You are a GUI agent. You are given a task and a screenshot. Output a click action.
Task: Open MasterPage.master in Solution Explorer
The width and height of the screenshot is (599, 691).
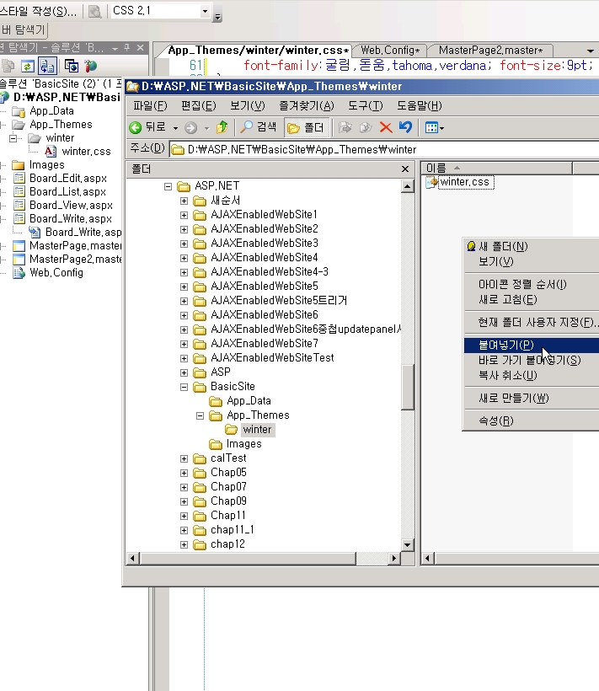[75, 246]
